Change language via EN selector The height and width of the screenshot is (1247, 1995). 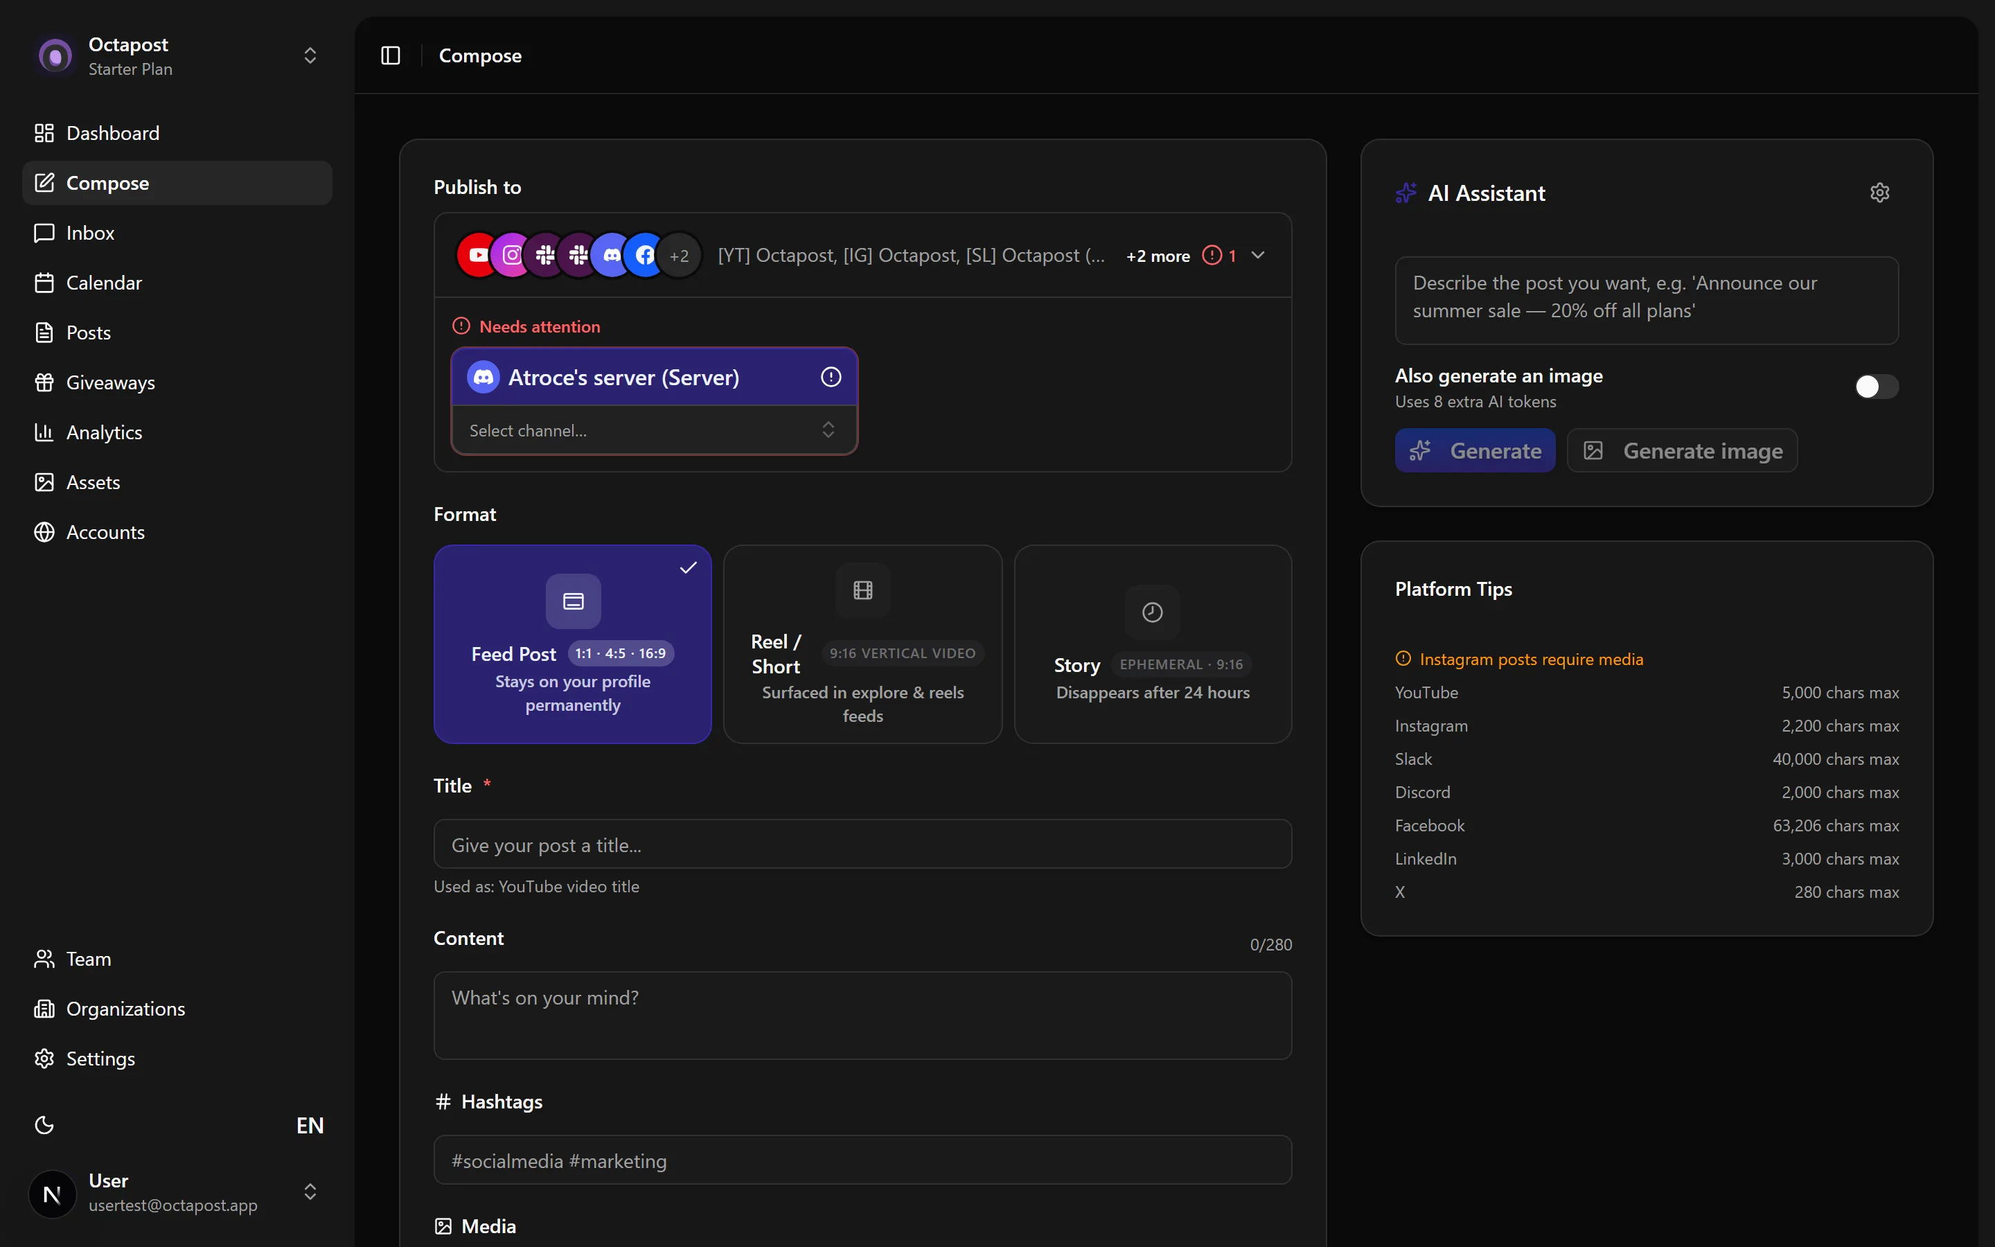tap(310, 1126)
